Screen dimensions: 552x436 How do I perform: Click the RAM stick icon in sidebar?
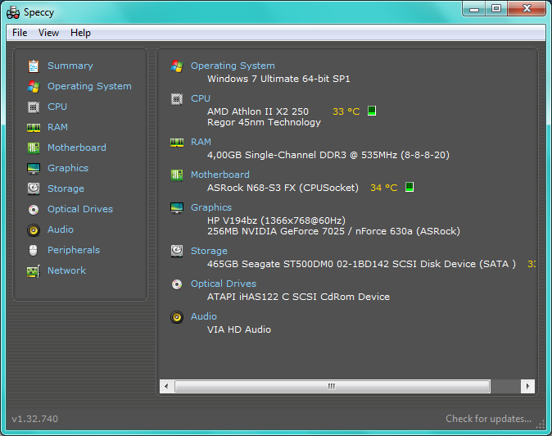pos(34,128)
